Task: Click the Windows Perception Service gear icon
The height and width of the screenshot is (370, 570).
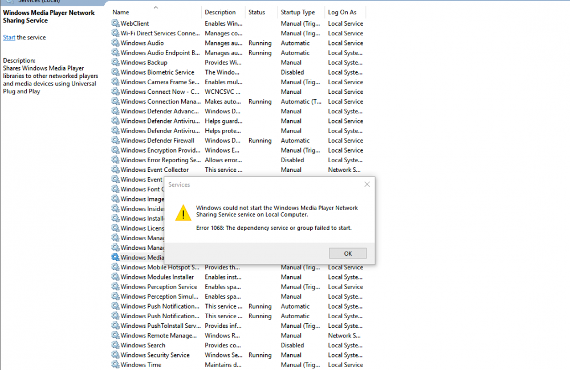Action: pos(115,287)
